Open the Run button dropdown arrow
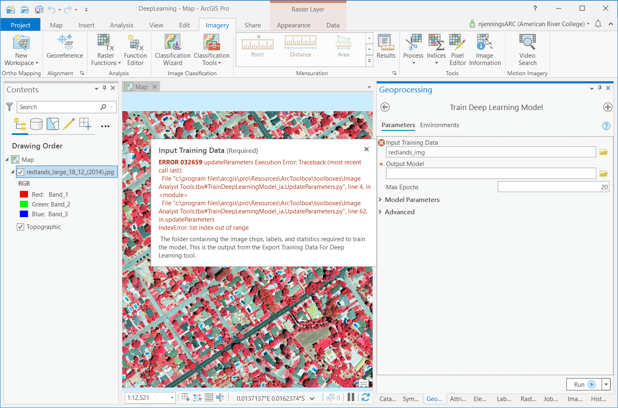Screen dimensions: 618x408 [606, 384]
